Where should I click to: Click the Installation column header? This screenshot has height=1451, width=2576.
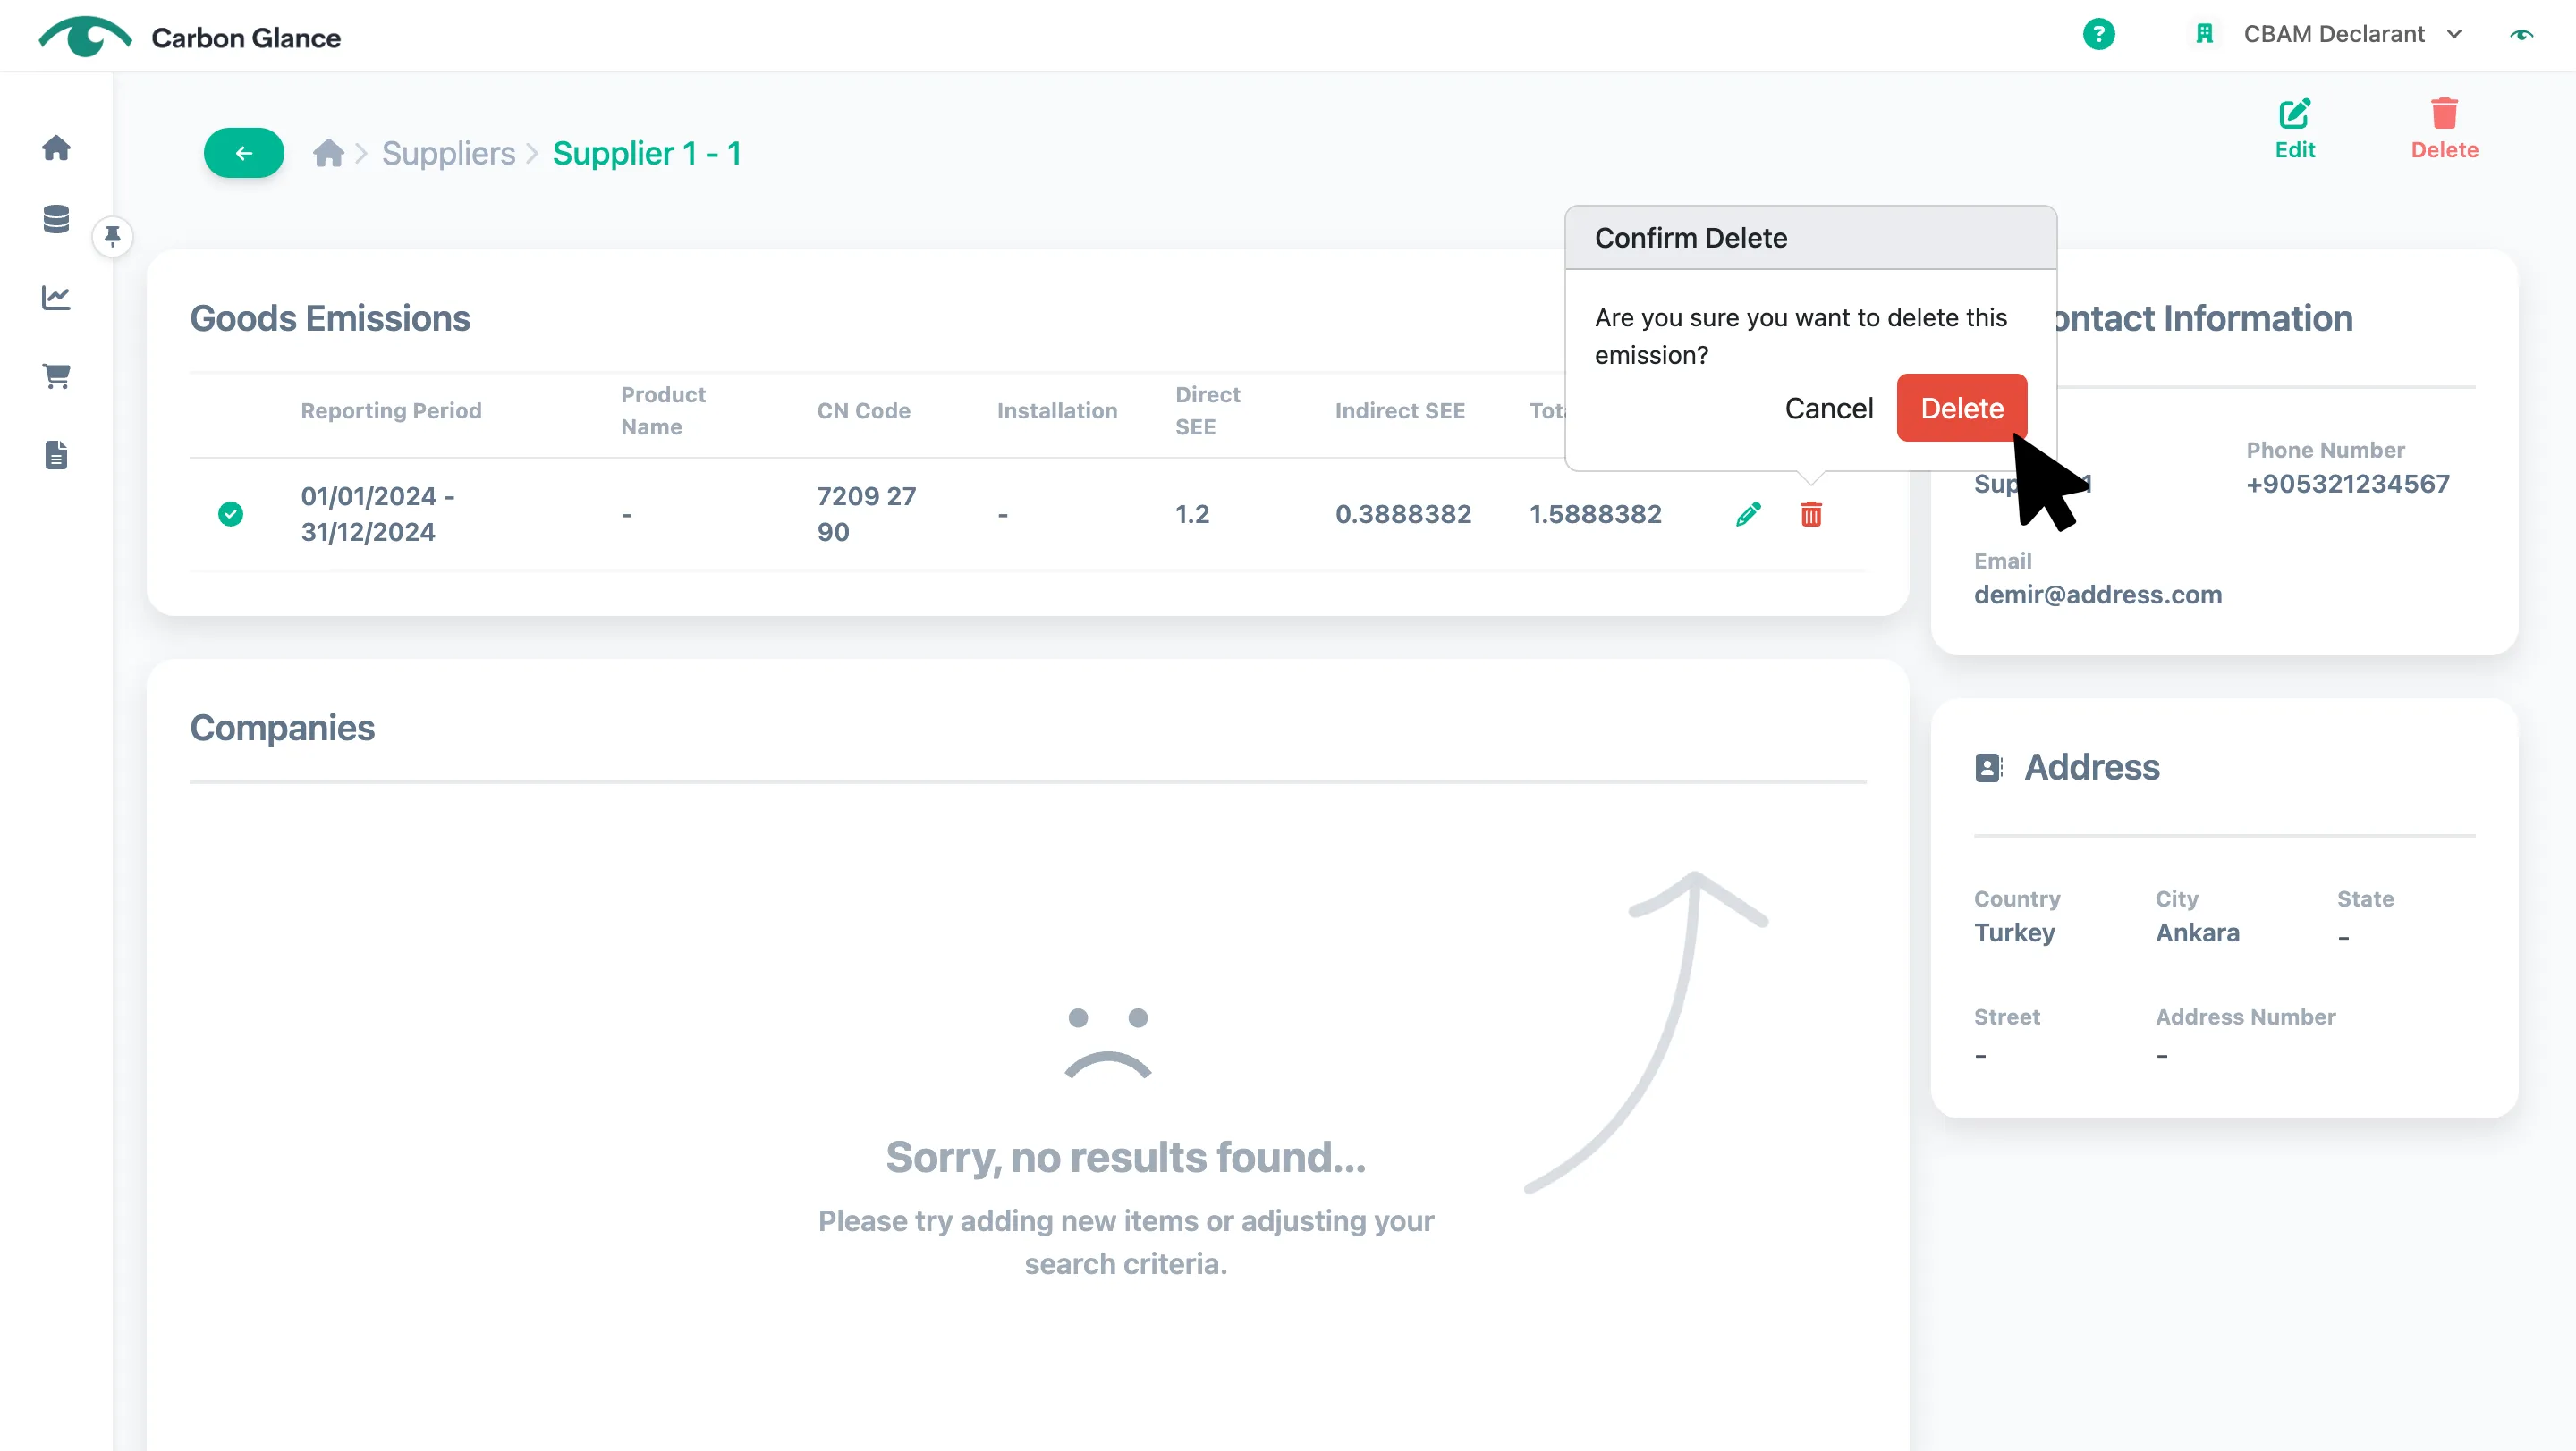point(1056,410)
